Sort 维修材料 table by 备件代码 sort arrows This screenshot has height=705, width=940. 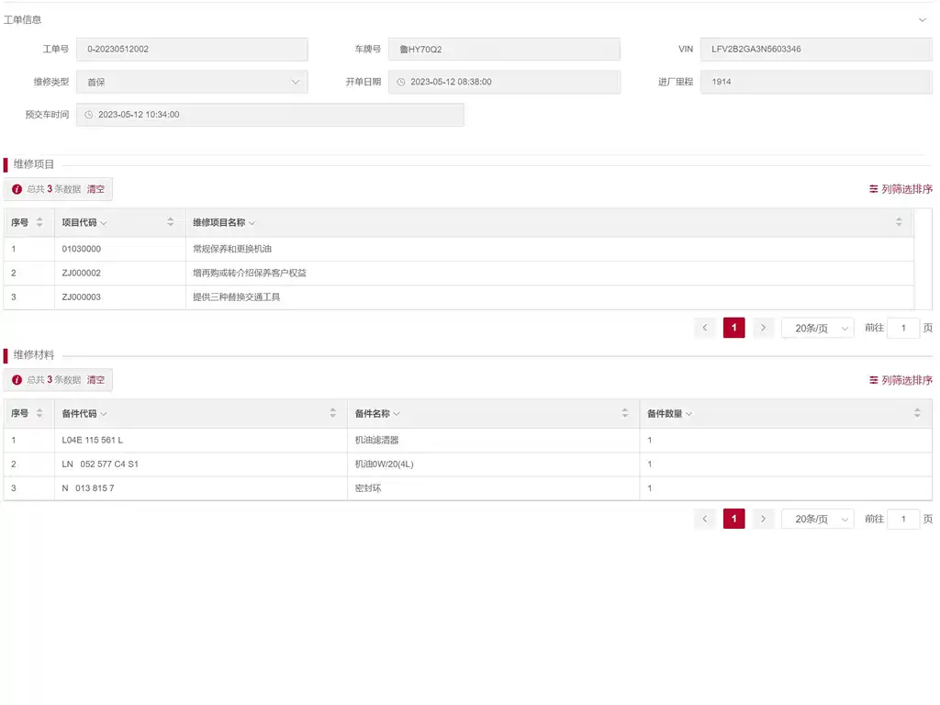pos(332,413)
